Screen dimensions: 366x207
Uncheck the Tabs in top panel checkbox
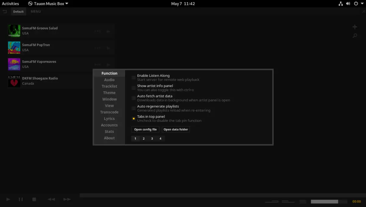click(134, 118)
